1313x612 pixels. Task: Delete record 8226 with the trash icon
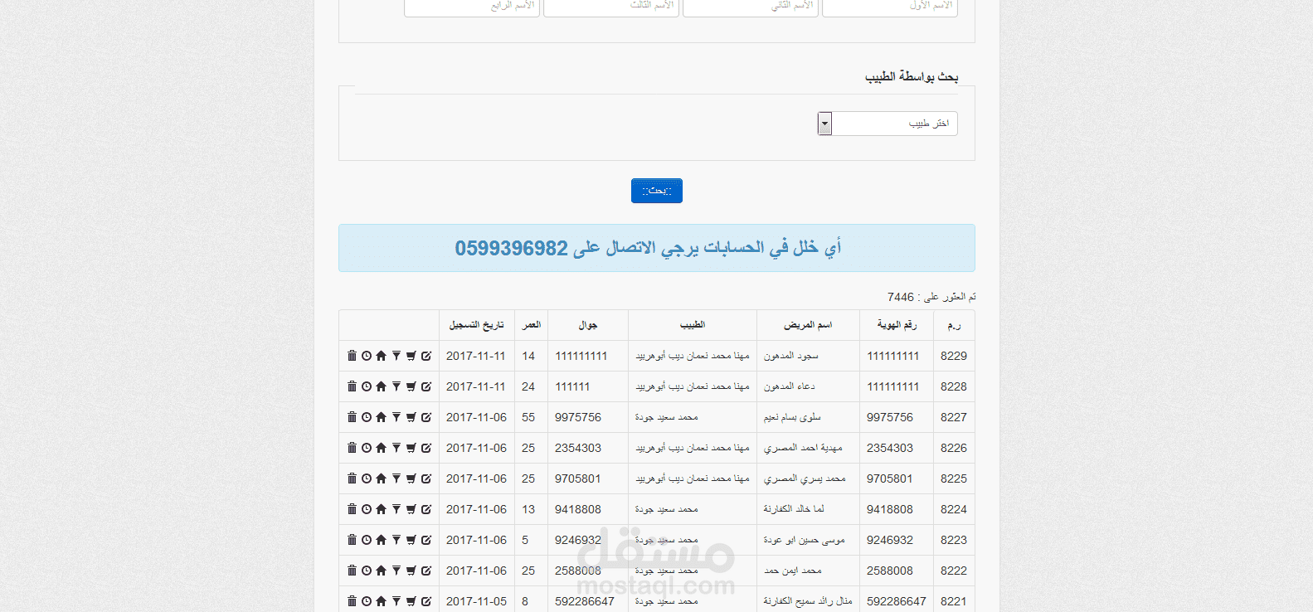pos(352,448)
